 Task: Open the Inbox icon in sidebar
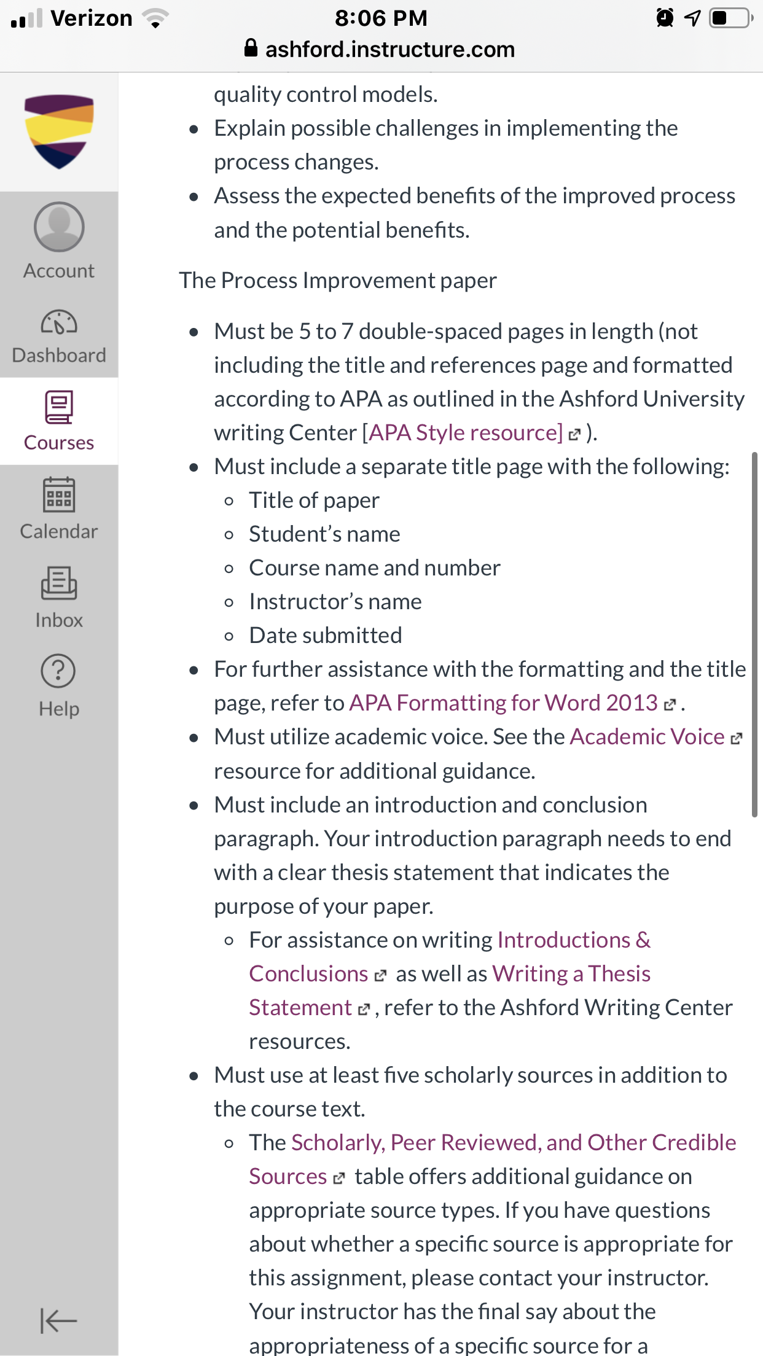pos(59,583)
